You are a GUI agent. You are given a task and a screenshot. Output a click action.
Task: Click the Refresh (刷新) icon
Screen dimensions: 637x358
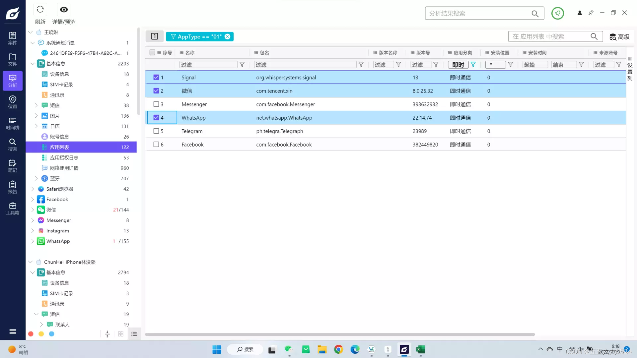click(40, 10)
